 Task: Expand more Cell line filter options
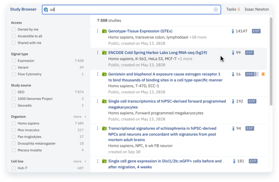(80, 161)
